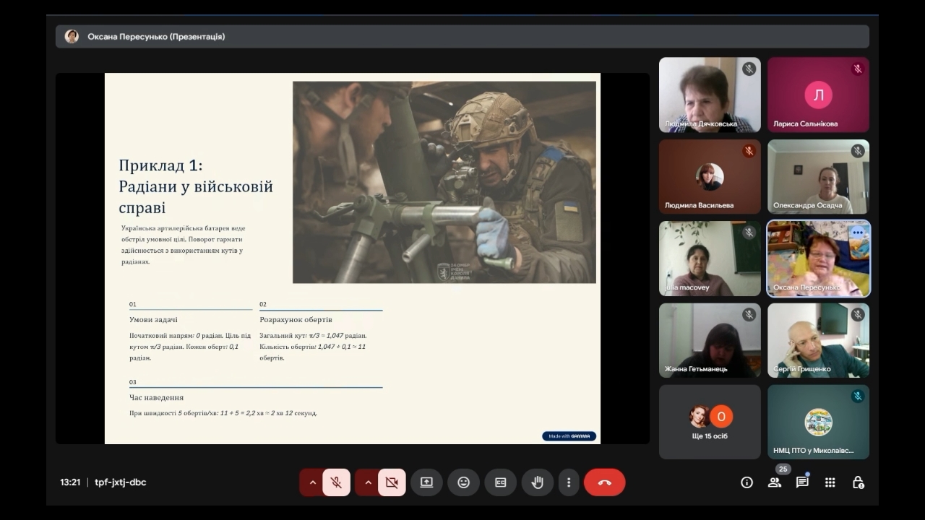Turn on the camera

pyautogui.click(x=392, y=482)
